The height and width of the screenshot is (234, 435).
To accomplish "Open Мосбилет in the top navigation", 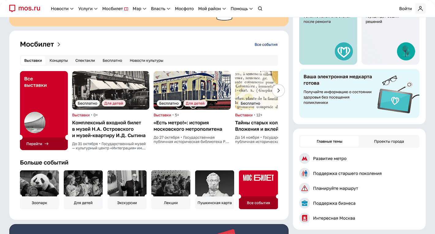I will point(115,9).
